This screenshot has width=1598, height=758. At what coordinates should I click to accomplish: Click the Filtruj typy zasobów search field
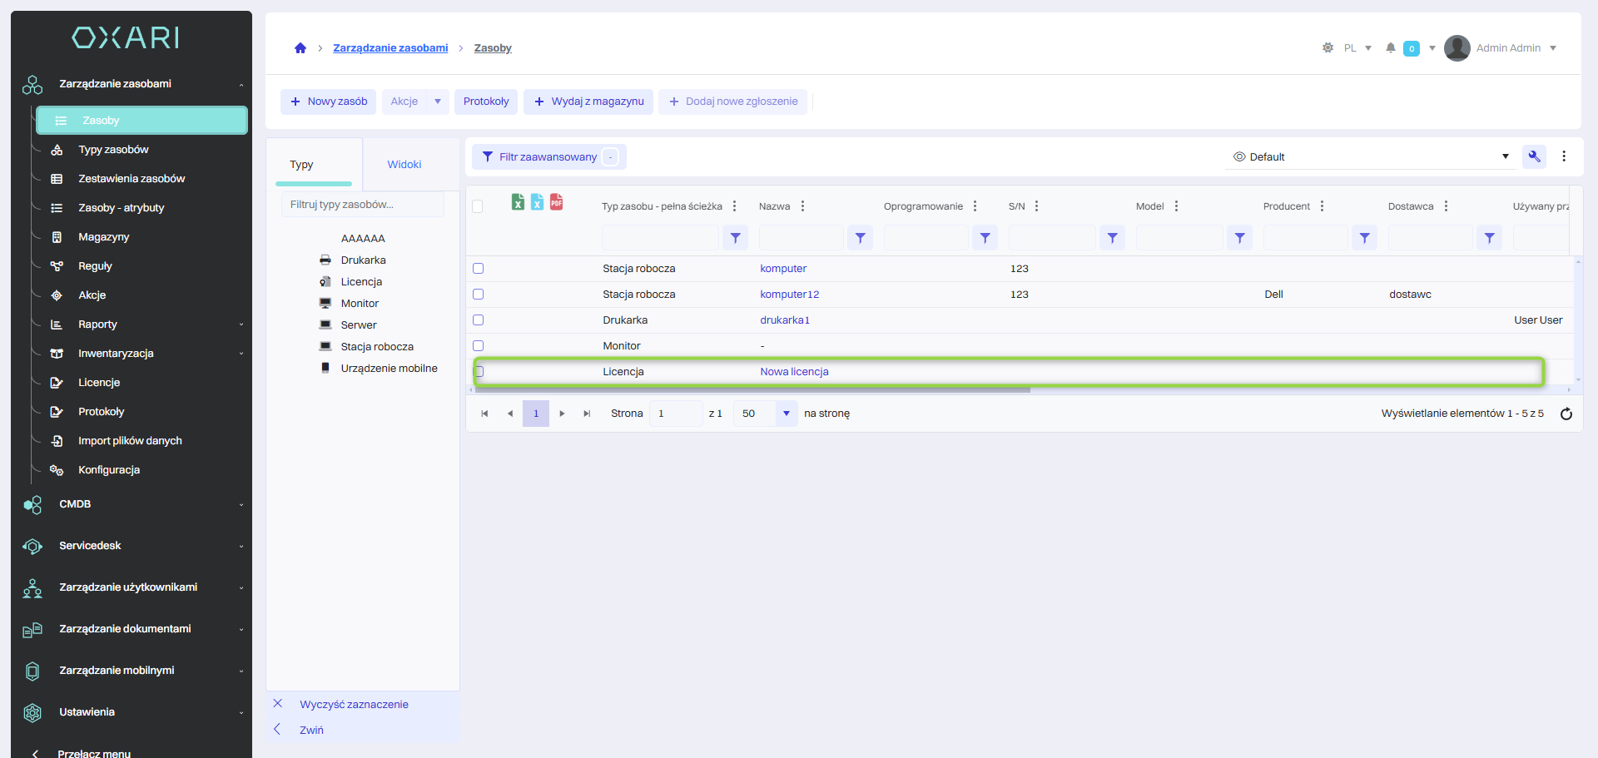(363, 205)
